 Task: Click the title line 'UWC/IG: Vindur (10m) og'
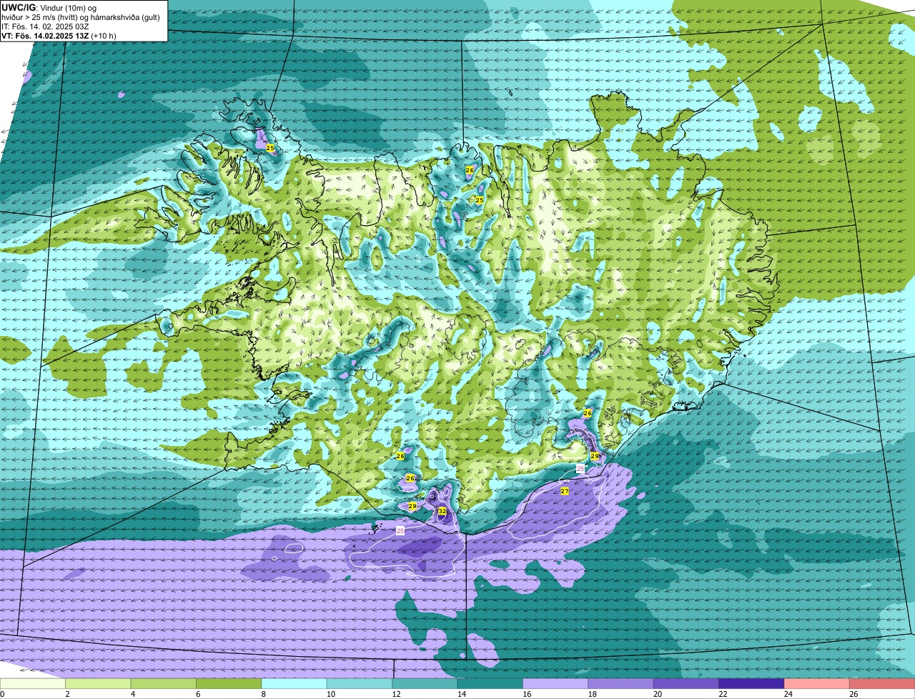coord(49,7)
